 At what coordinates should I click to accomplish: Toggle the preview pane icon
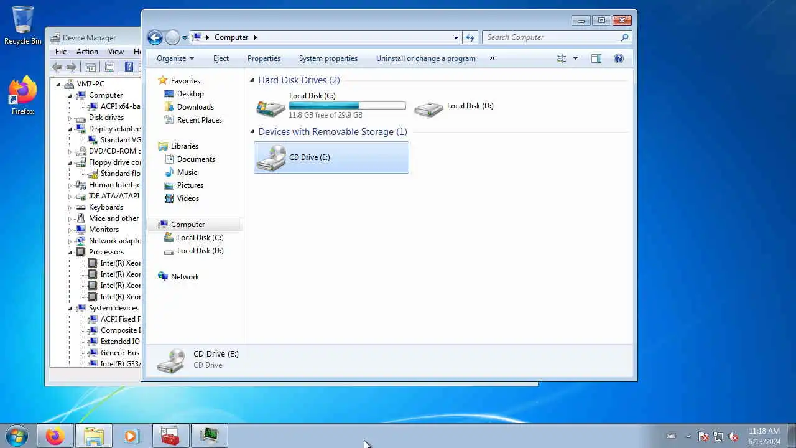596,58
